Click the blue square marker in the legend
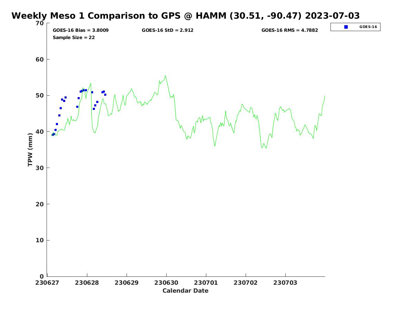This screenshot has height=311, width=414. click(346, 27)
